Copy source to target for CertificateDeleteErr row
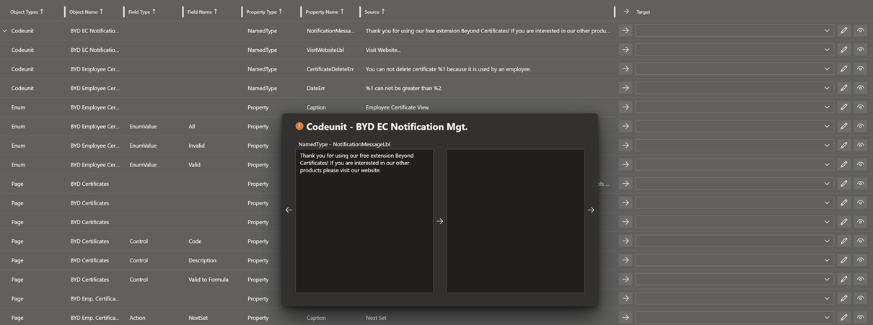The width and height of the screenshot is (873, 325). [x=626, y=69]
